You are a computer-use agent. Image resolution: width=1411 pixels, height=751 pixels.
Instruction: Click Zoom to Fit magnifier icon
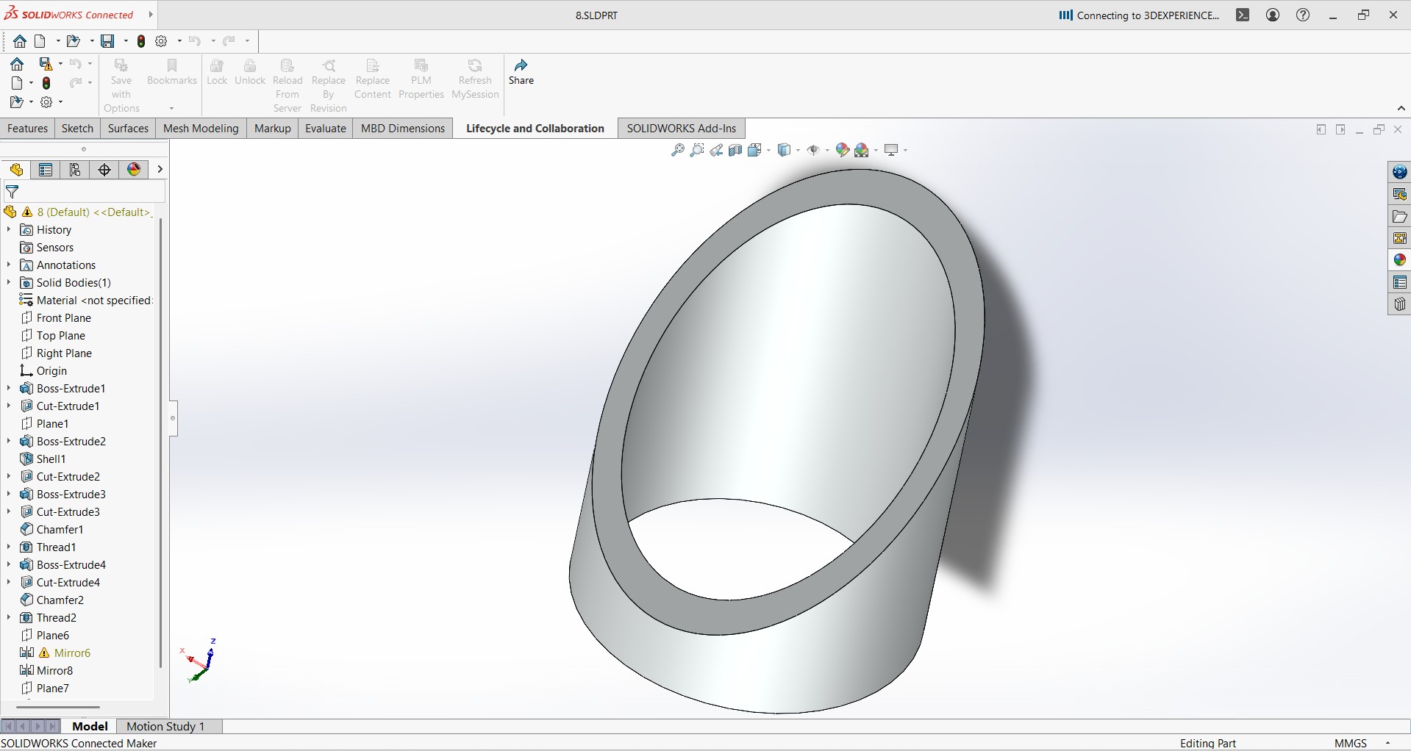tap(678, 150)
